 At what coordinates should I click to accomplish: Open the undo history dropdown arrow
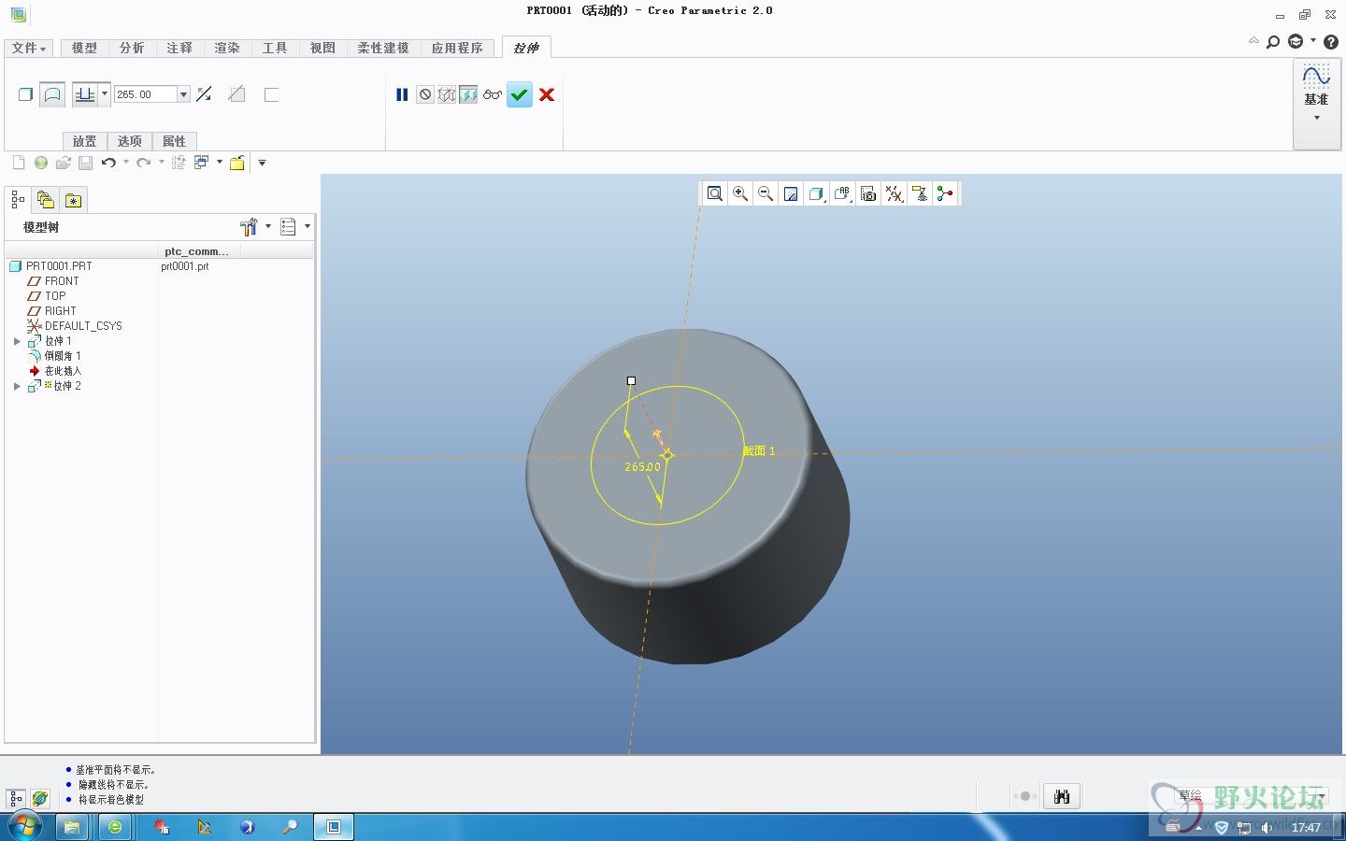click(126, 162)
